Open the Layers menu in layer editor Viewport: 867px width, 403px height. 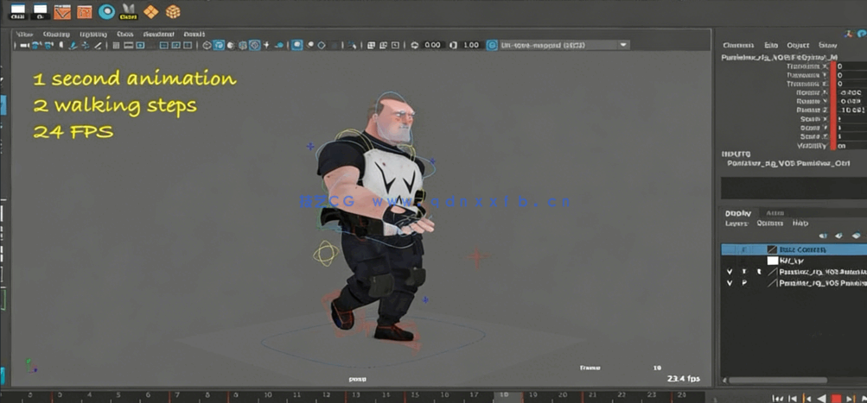pyautogui.click(x=736, y=224)
